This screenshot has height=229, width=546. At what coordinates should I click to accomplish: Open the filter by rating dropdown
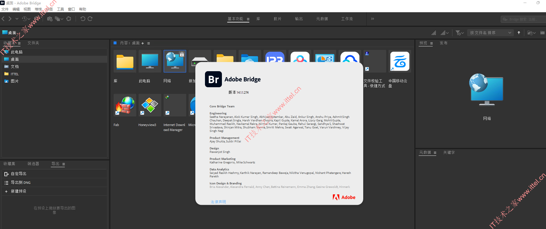pos(460,33)
